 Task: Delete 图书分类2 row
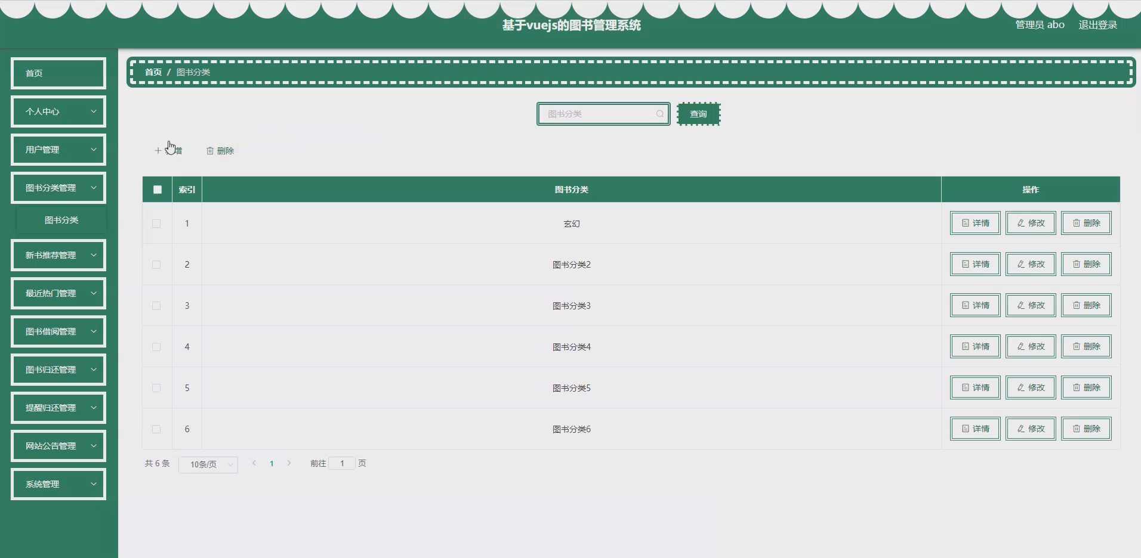(x=1086, y=264)
